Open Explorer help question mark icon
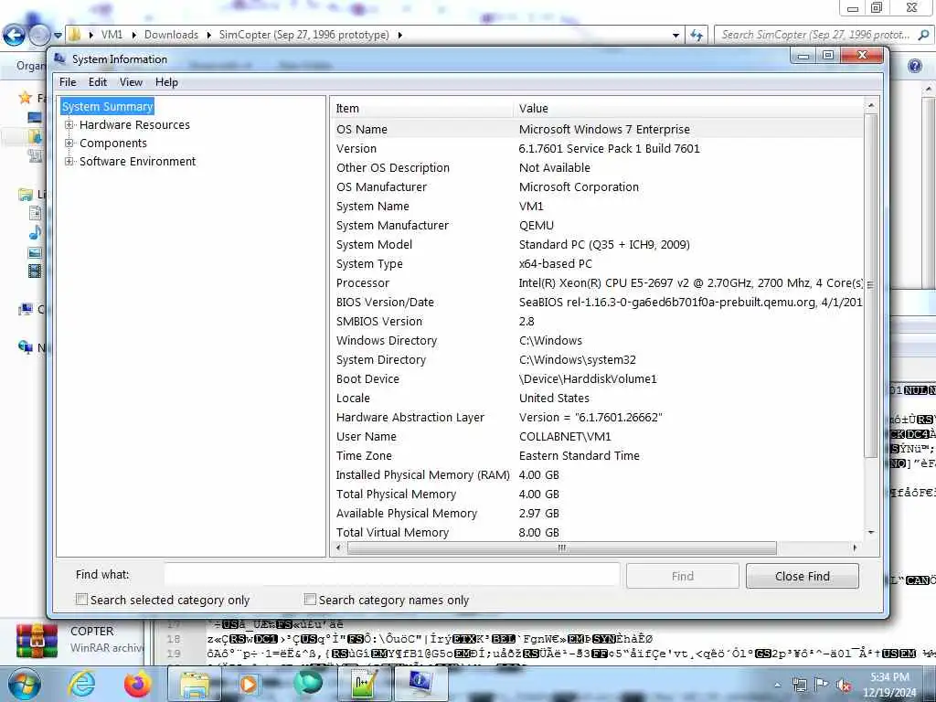Viewport: 936px width, 702px height. point(914,66)
